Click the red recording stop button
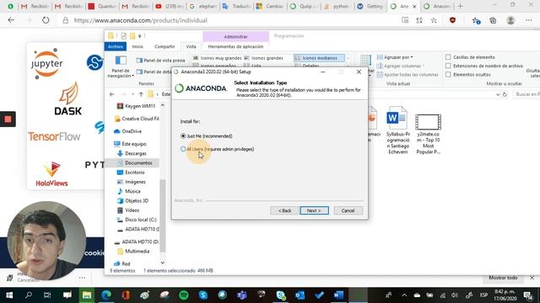Screen dimensions: 540x303 (8, 120)
